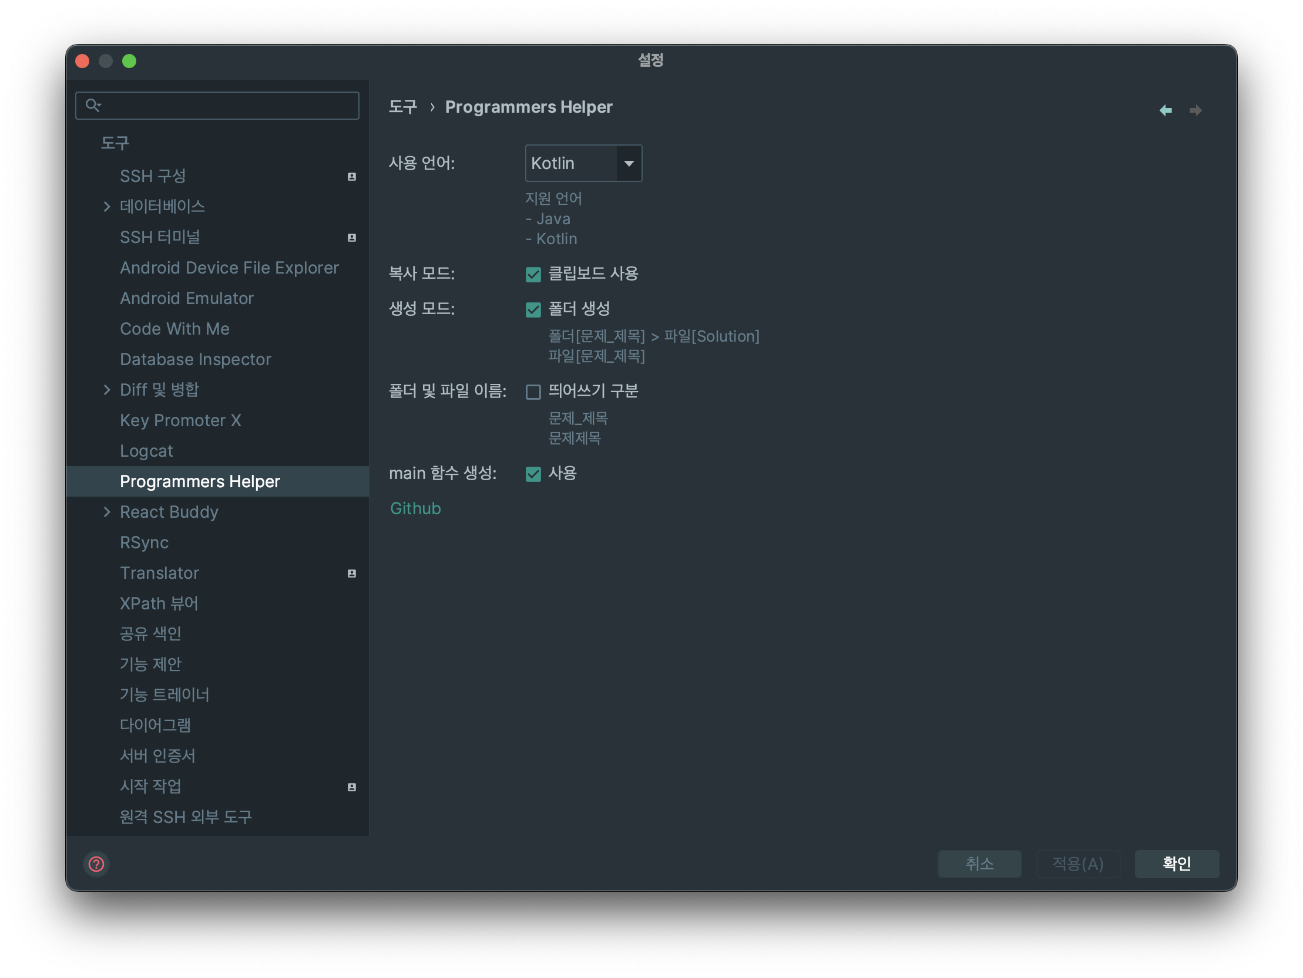Open the 사용 언어 Kotlin dropdown
The width and height of the screenshot is (1303, 978).
point(583,163)
